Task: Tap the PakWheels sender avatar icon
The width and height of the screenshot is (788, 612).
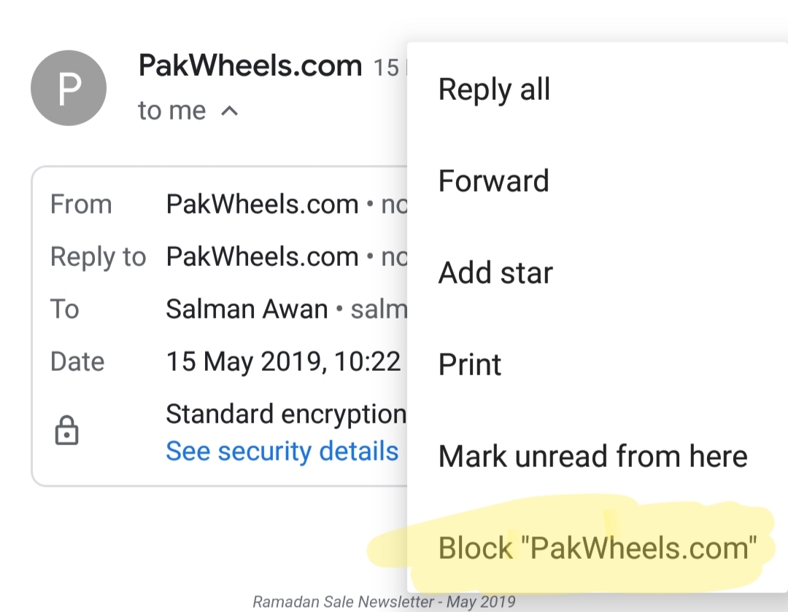Action: (69, 87)
